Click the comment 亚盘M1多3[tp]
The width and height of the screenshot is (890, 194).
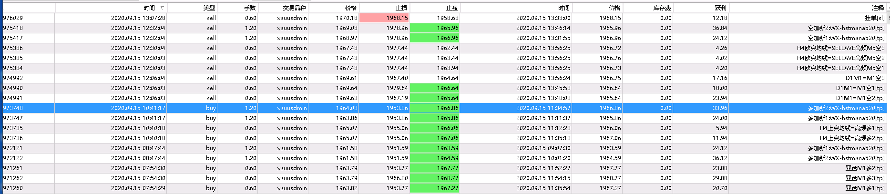(x=865, y=178)
